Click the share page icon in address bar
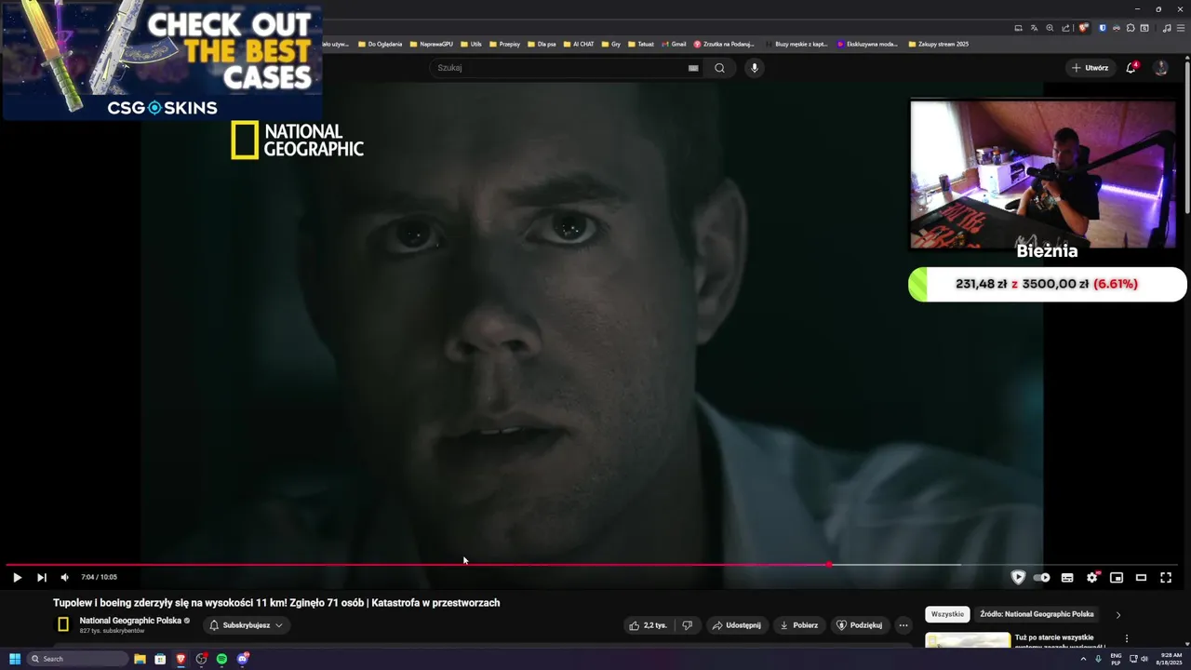The height and width of the screenshot is (670, 1191). (x=1065, y=28)
